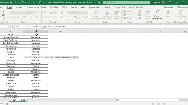Toggle right text alignment
This screenshot has height=105, width=188.
click(x=51, y=17)
